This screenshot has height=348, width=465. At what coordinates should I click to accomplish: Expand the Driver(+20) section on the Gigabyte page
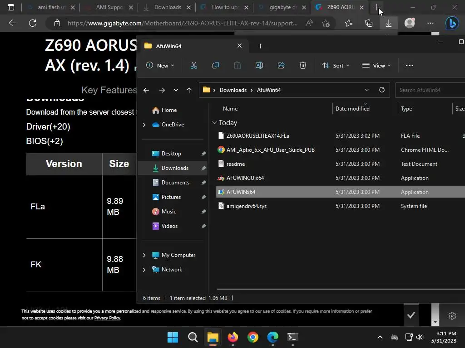point(48,127)
